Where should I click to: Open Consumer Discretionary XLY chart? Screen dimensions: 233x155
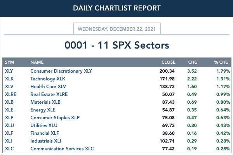point(61,71)
